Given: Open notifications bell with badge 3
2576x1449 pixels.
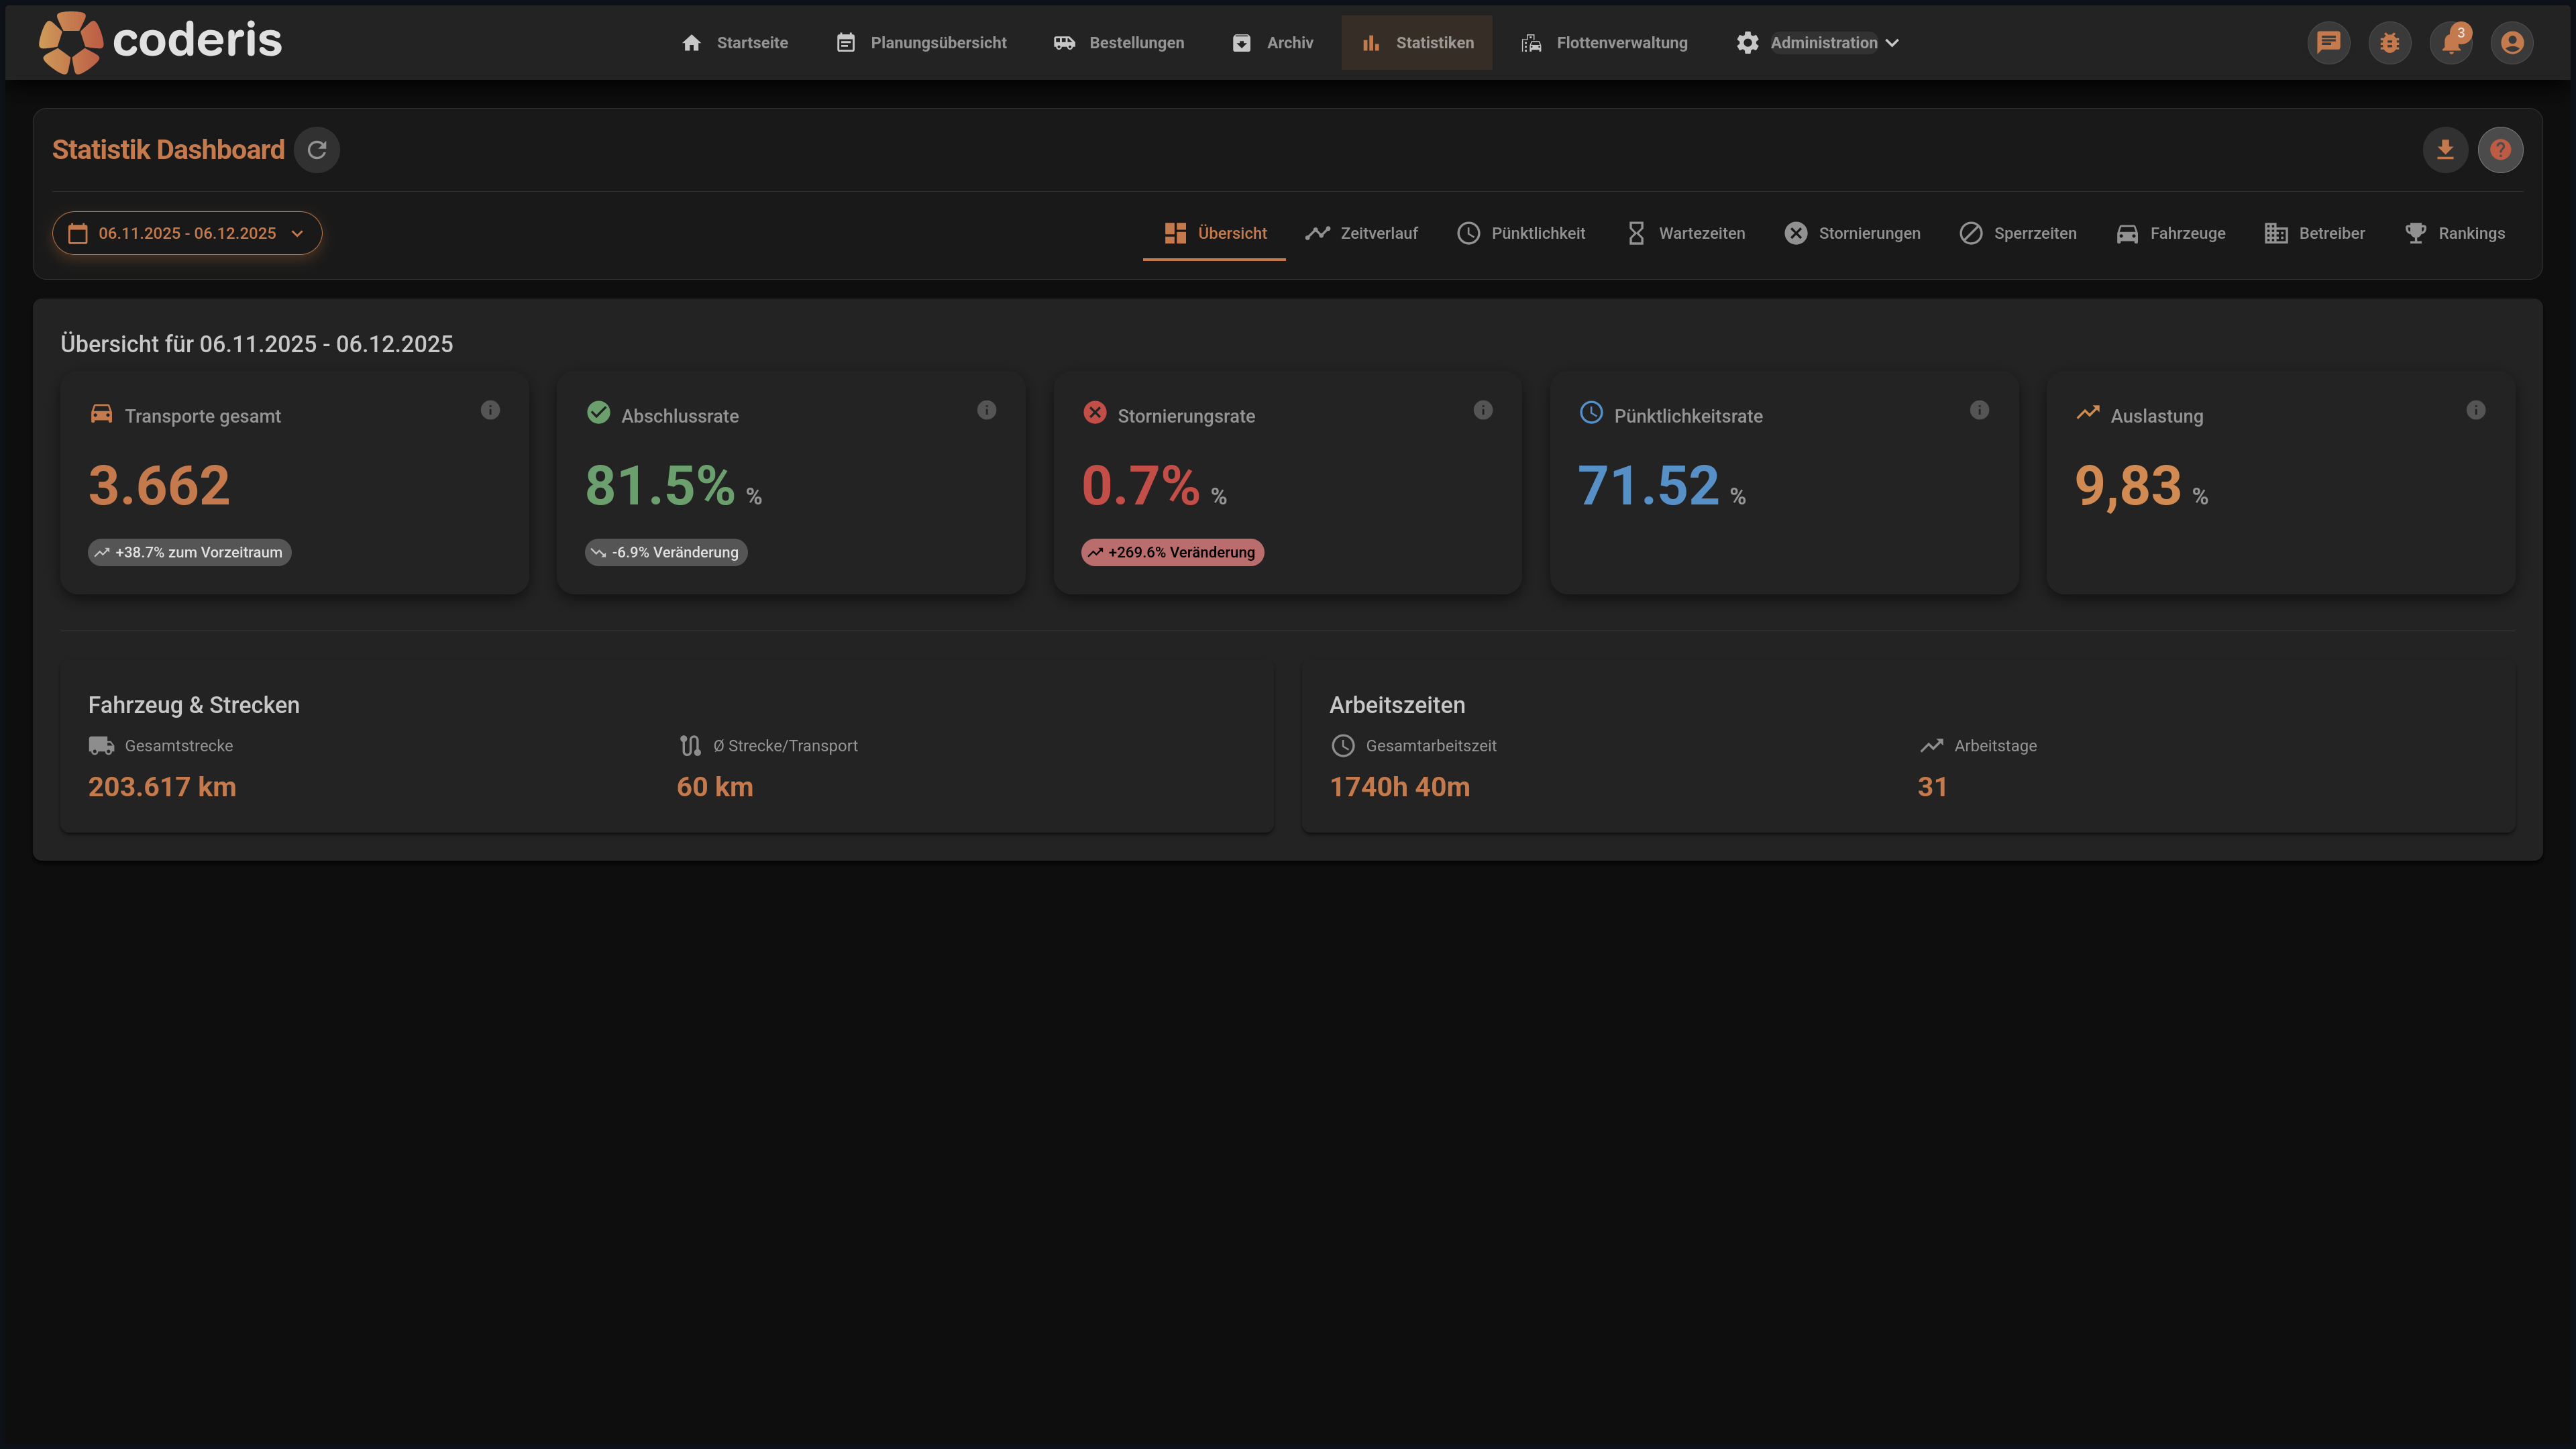Looking at the screenshot, I should [2450, 43].
